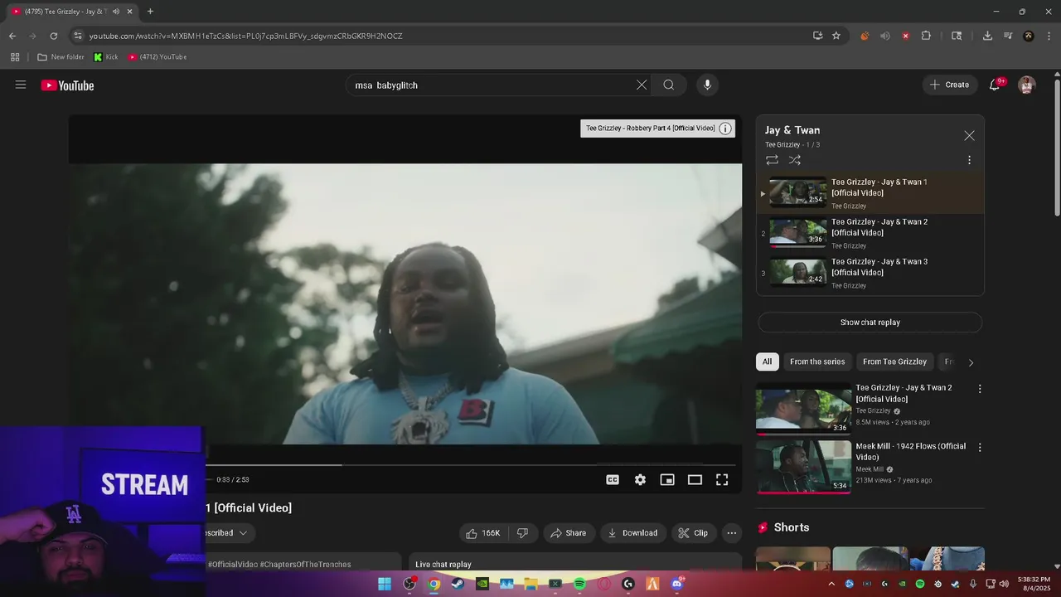Open the new tab plus button
1061x597 pixels.
tap(150, 12)
